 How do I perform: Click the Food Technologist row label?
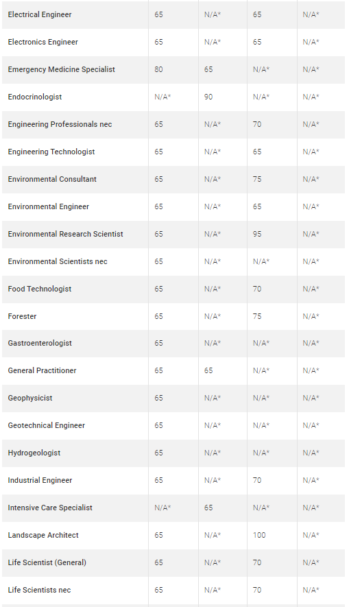40,289
